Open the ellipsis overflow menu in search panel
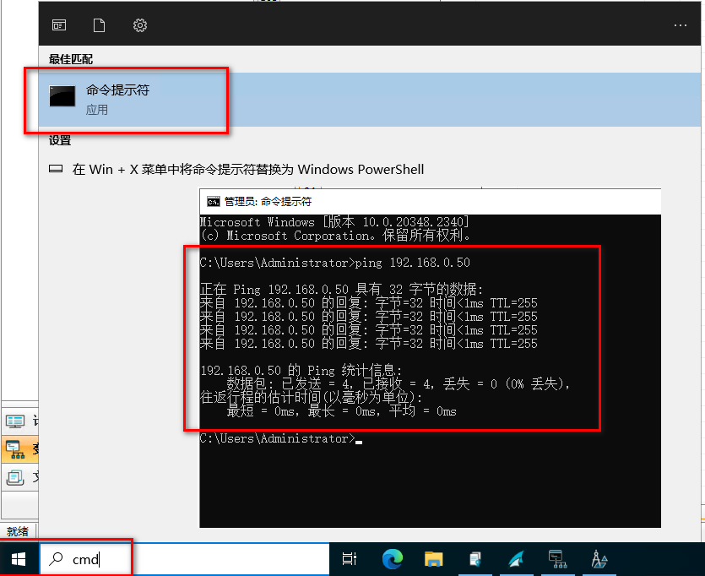This screenshot has height=576, width=705. 680,24
